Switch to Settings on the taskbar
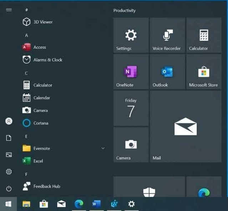 [131, 204]
